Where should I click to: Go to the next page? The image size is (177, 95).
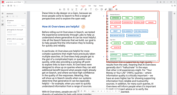(x=113, y=91)
